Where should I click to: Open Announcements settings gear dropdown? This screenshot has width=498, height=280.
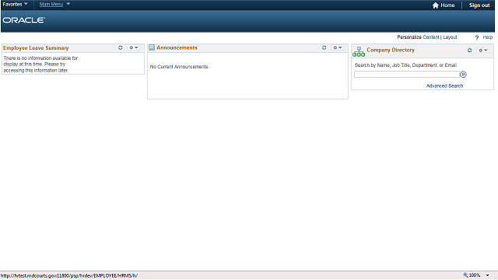(x=337, y=47)
